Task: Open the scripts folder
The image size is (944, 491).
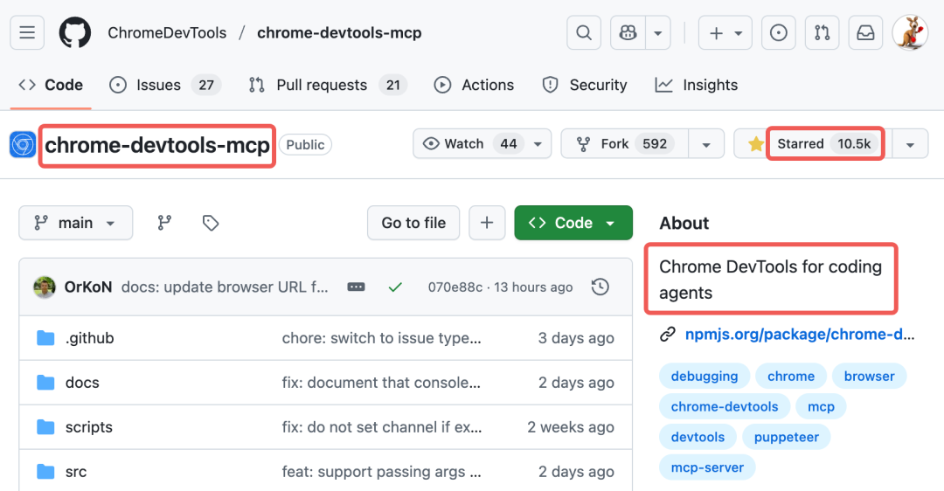Action: [x=89, y=427]
